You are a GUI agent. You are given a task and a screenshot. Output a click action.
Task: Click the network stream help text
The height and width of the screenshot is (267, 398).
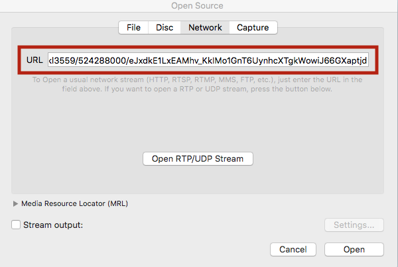coord(198,84)
